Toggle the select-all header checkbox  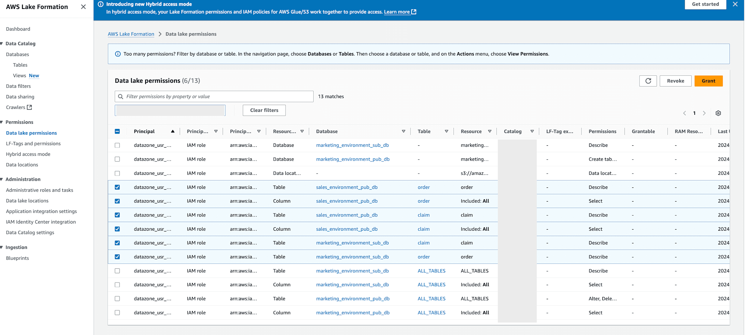coord(117,131)
